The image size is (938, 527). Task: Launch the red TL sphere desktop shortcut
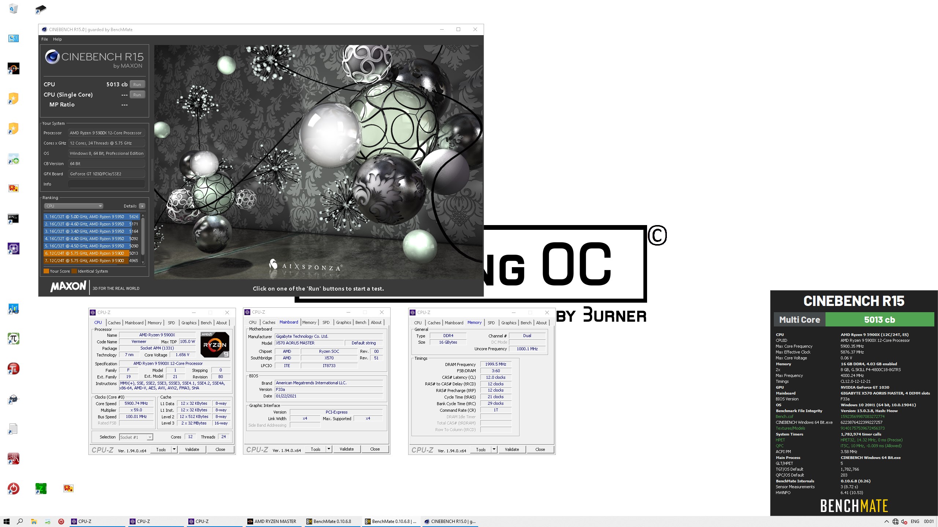[14, 369]
